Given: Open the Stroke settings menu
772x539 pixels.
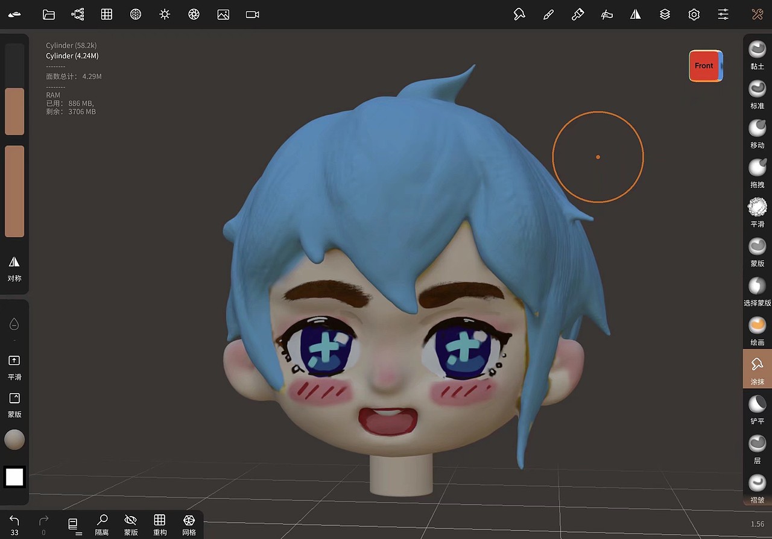Looking at the screenshot, I should click(x=519, y=14).
